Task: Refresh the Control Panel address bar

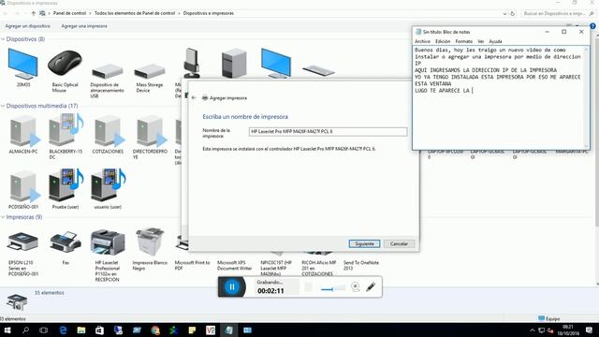Action: (513, 13)
